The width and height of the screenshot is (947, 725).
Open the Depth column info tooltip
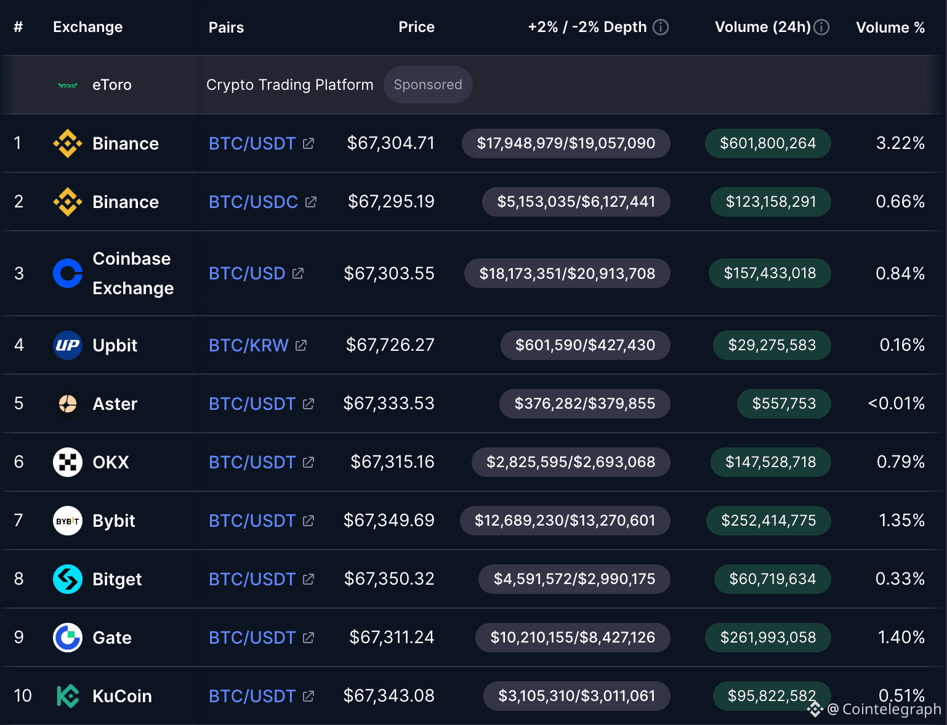pos(661,27)
